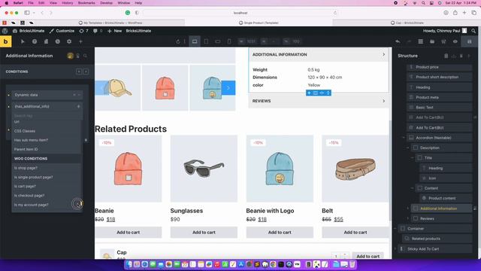Choose 'Is my account page?' option
This screenshot has height=271, width=481.
point(47,205)
